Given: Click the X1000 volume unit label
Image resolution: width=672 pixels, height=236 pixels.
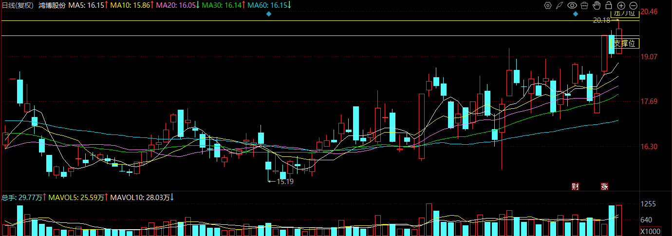Looking at the screenshot, I should click(651, 231).
